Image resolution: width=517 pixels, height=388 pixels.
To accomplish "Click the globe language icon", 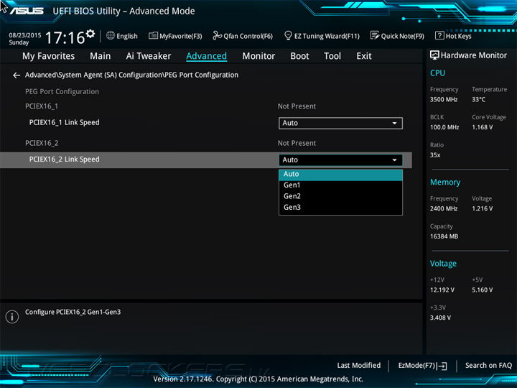I will click(x=111, y=35).
